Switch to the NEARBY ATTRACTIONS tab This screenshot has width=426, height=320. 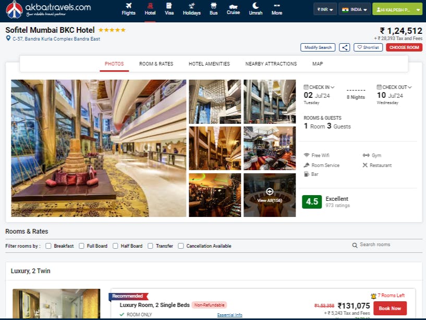[x=271, y=63]
